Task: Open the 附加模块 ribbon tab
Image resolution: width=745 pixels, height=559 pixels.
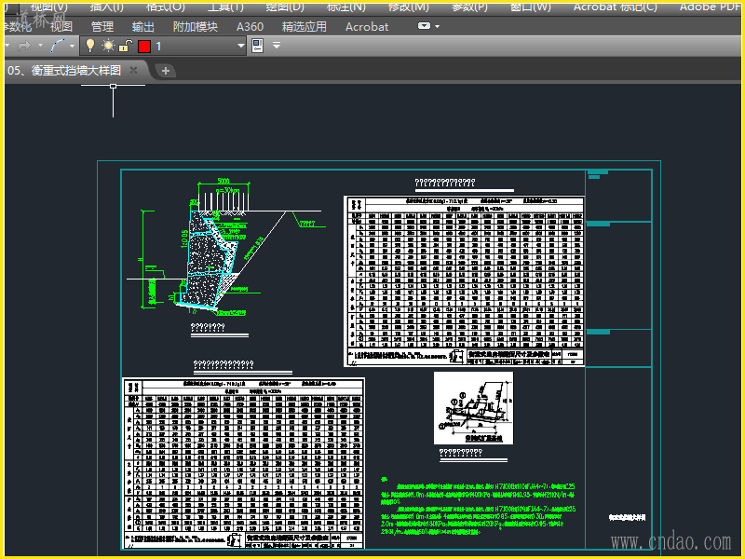Action: tap(196, 27)
